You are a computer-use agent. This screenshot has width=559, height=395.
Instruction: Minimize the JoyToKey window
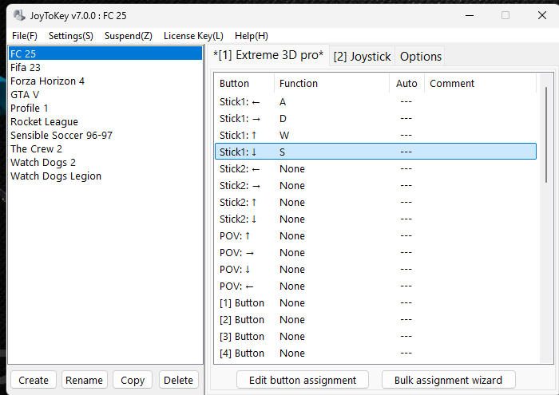point(470,15)
